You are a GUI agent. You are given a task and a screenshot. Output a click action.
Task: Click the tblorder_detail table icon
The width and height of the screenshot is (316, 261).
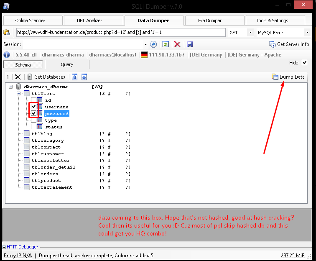coord(27,167)
